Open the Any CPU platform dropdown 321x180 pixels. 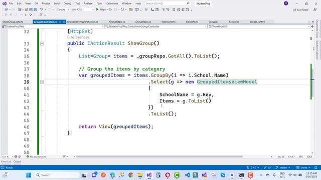(x=83, y=9)
